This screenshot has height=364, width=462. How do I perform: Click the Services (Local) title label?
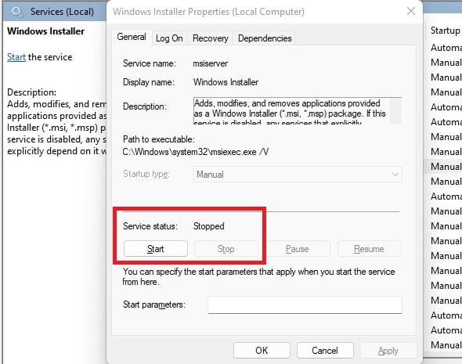point(62,12)
